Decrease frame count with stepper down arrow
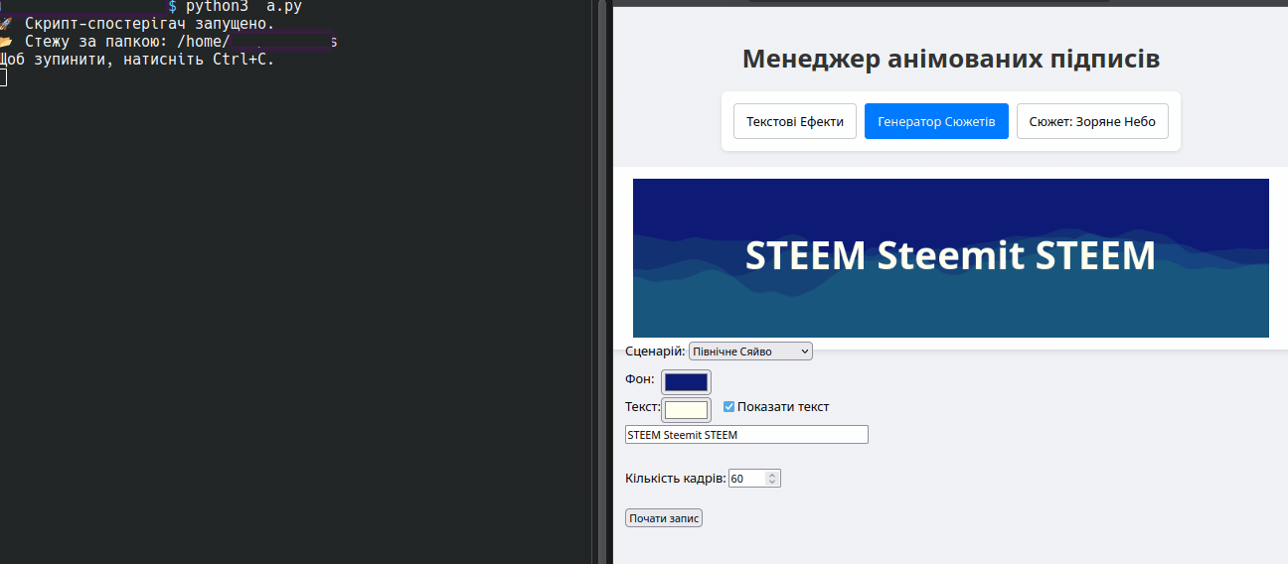 [x=773, y=483]
